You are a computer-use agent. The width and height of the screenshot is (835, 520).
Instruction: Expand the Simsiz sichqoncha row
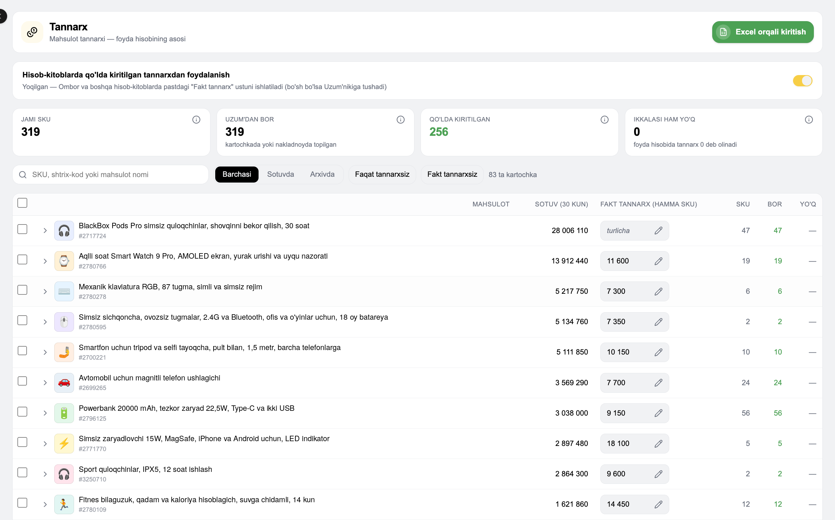(45, 322)
